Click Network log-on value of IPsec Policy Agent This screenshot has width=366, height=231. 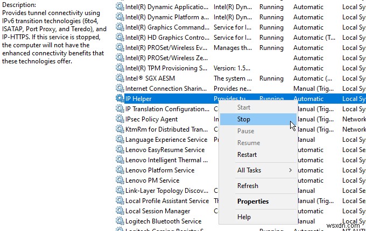[354, 119]
